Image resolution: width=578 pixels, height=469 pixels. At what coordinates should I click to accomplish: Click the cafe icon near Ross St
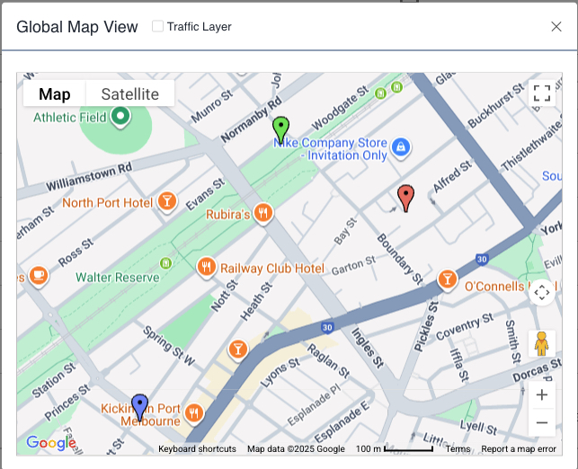click(39, 277)
